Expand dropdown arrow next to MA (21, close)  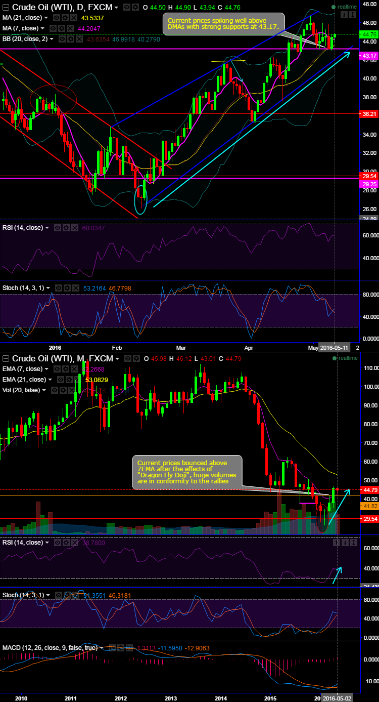pyautogui.click(x=46, y=18)
